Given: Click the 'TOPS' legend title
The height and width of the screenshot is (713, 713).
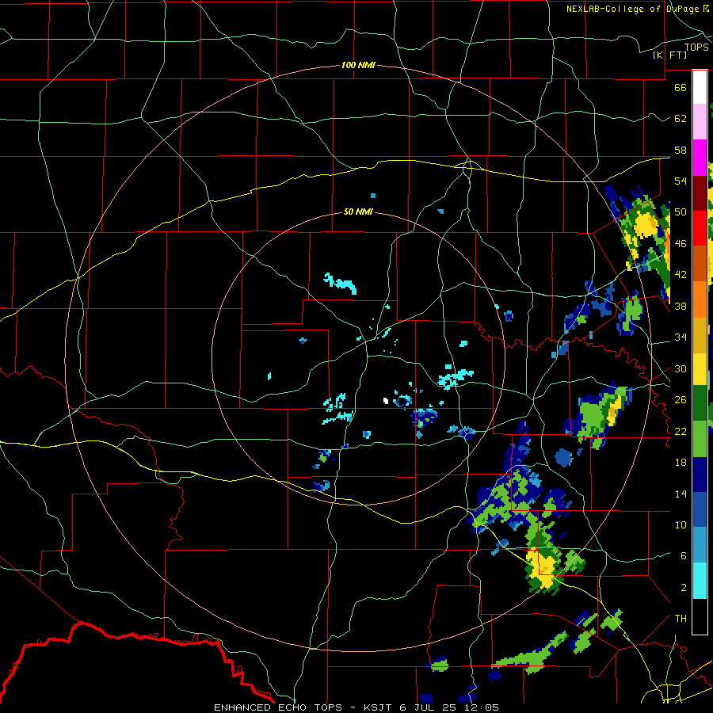Looking at the screenshot, I should [696, 48].
